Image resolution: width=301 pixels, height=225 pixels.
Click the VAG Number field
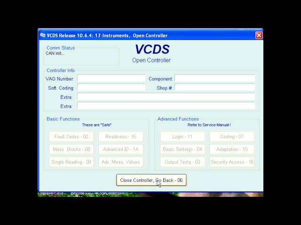[111, 78]
